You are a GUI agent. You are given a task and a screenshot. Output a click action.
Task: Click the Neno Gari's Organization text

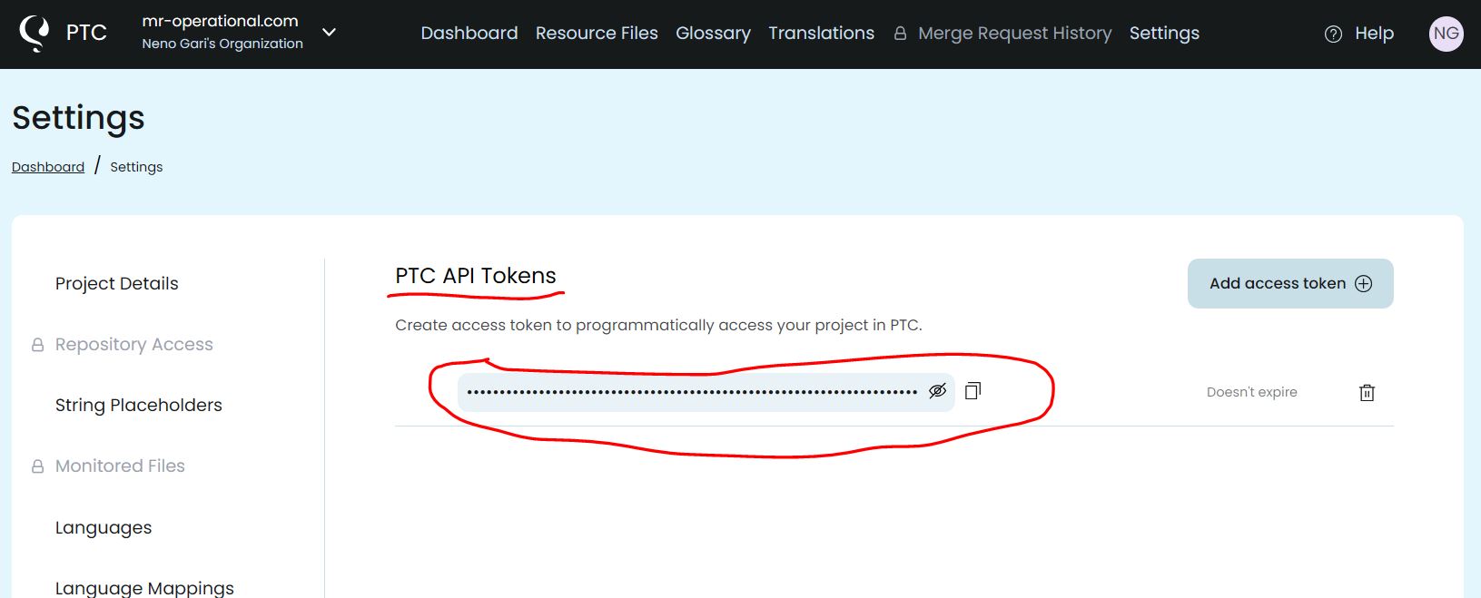[222, 44]
